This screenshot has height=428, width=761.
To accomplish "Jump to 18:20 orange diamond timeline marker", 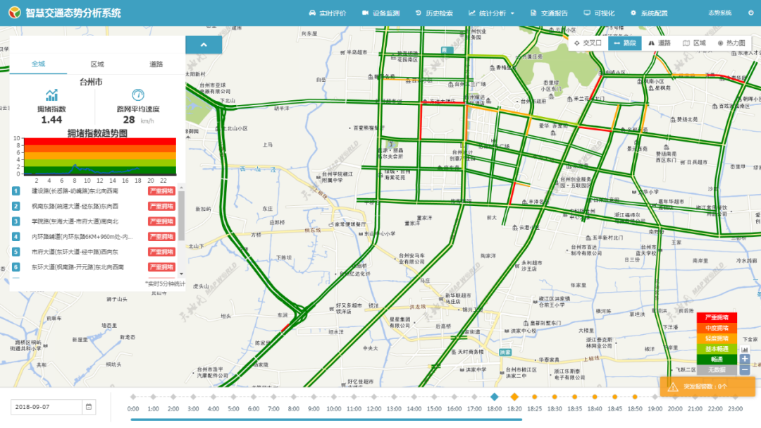I will (514, 397).
